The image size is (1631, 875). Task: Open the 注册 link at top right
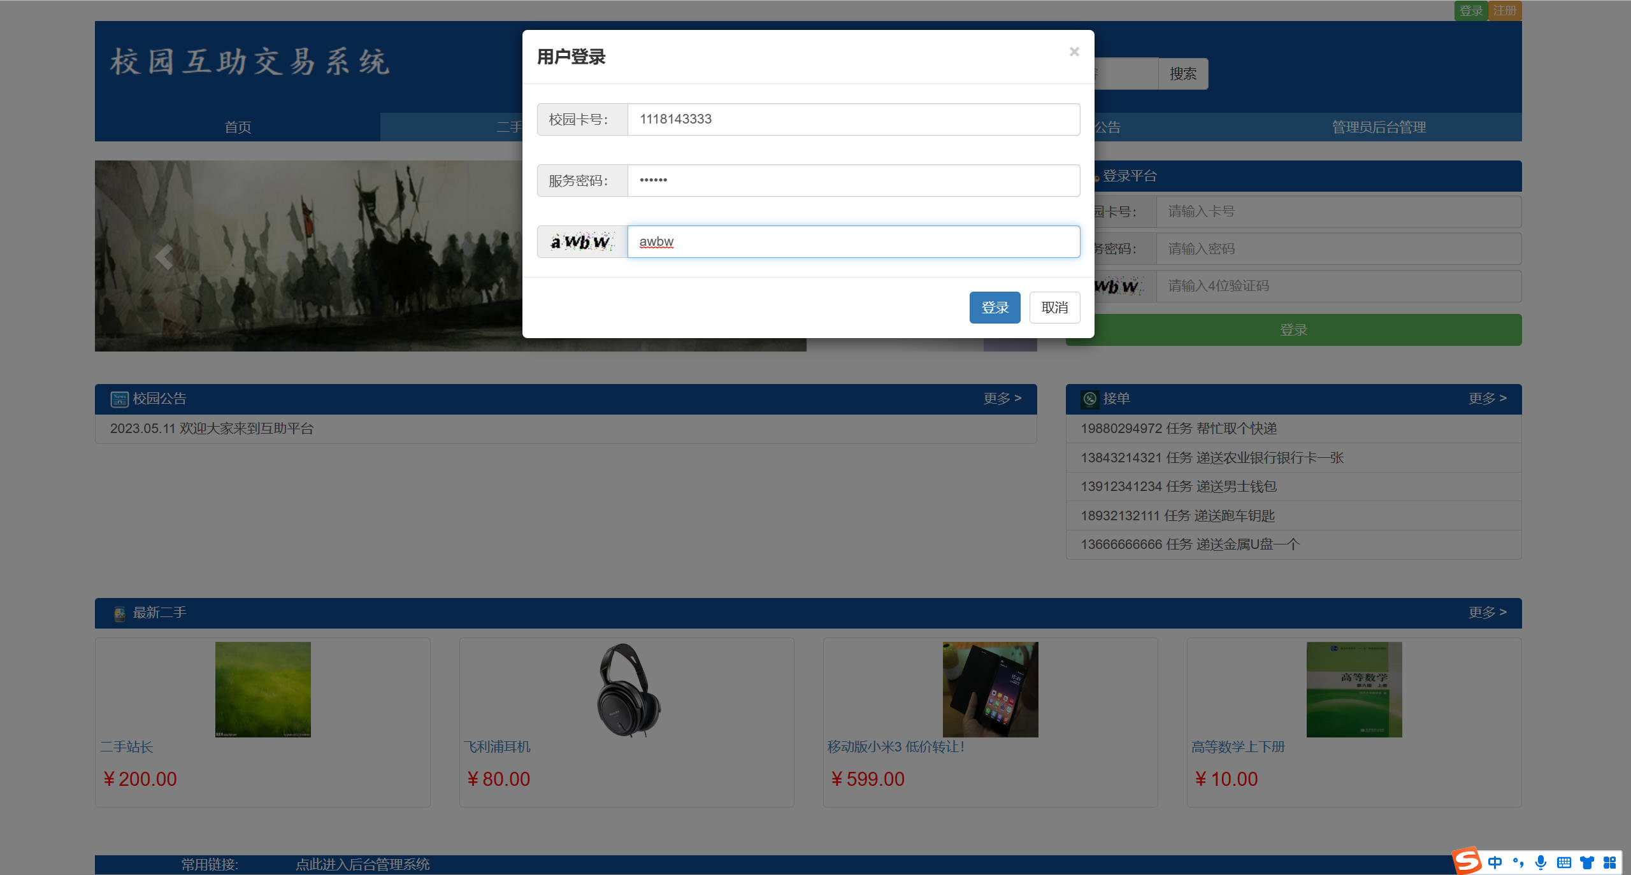click(x=1505, y=10)
